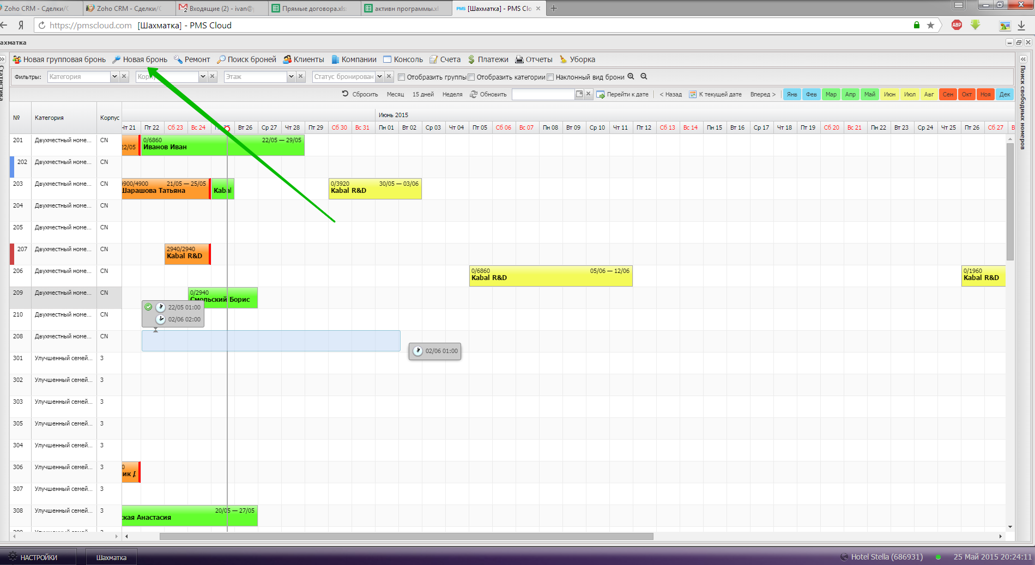Open the Компании building icon
This screenshot has height=565, width=1035.
(x=335, y=59)
